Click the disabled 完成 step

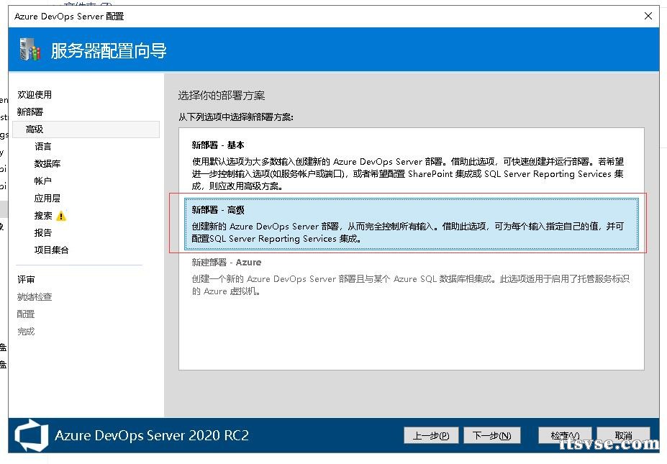pos(25,332)
